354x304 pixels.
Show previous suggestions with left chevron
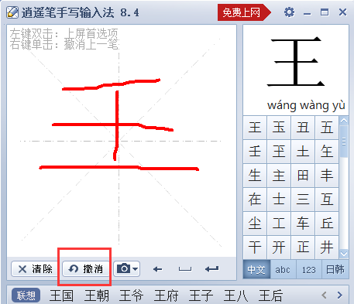(324, 295)
